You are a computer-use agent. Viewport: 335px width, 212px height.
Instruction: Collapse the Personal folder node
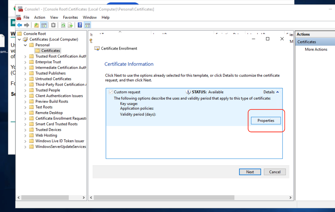pos(25,45)
